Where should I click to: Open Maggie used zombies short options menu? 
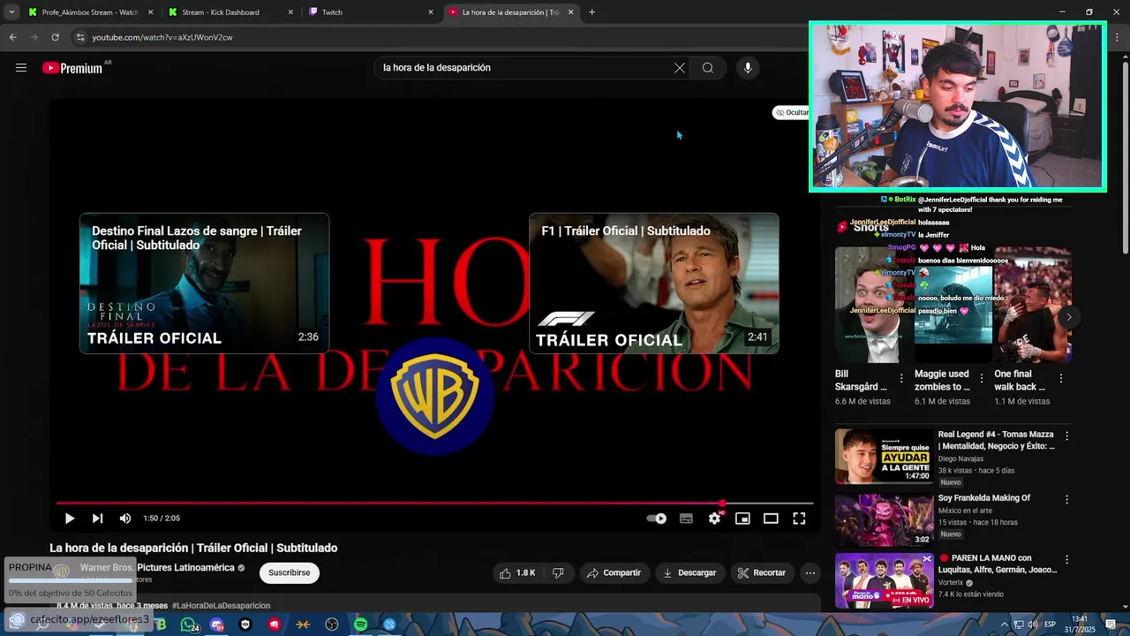click(x=981, y=378)
